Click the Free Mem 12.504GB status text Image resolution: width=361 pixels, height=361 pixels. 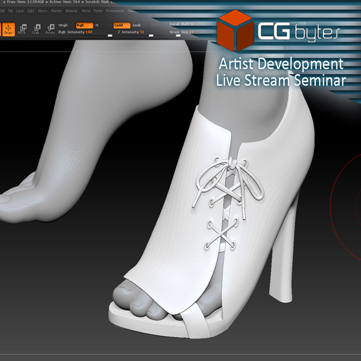(25, 2)
